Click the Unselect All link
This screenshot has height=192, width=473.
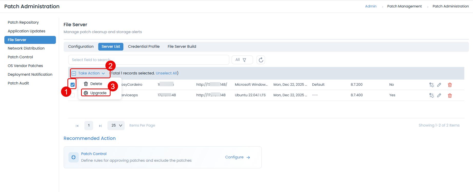tap(166, 73)
